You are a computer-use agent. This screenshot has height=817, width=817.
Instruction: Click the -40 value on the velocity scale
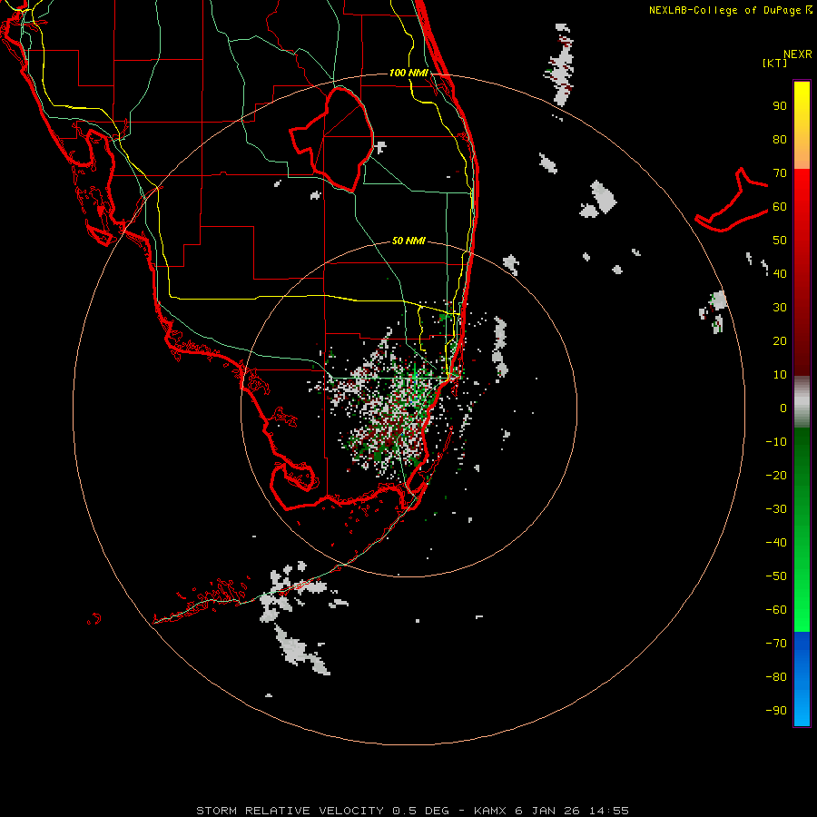click(x=776, y=543)
